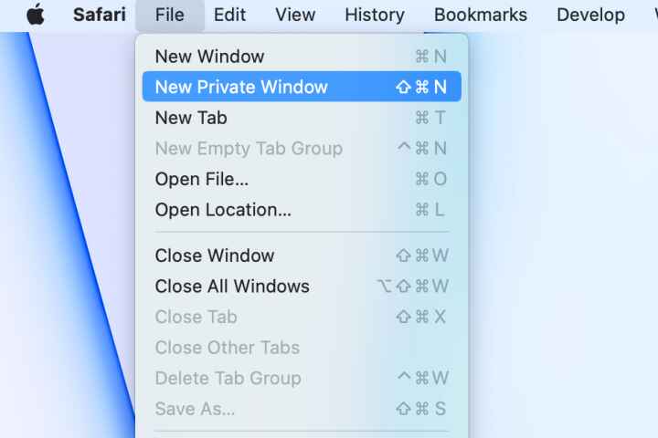Click the dimmed Save As… item
This screenshot has width=658, height=438.
point(302,408)
